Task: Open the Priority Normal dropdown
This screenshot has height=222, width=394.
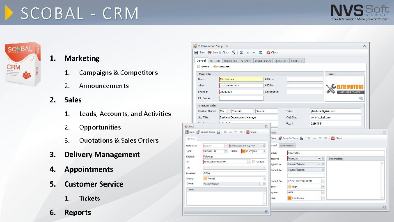Action: point(264,178)
